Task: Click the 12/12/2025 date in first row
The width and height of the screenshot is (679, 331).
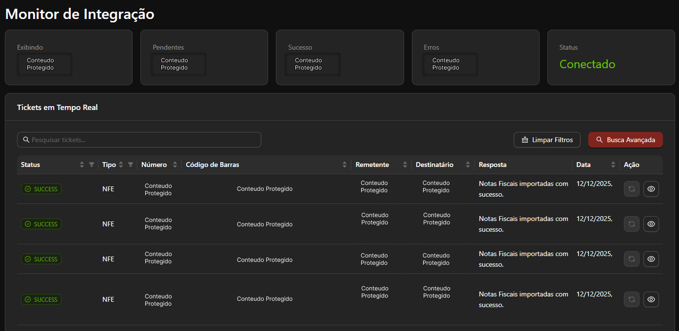Action: 594,184
